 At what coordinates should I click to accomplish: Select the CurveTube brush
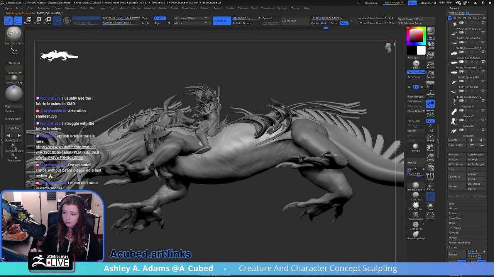(416, 206)
